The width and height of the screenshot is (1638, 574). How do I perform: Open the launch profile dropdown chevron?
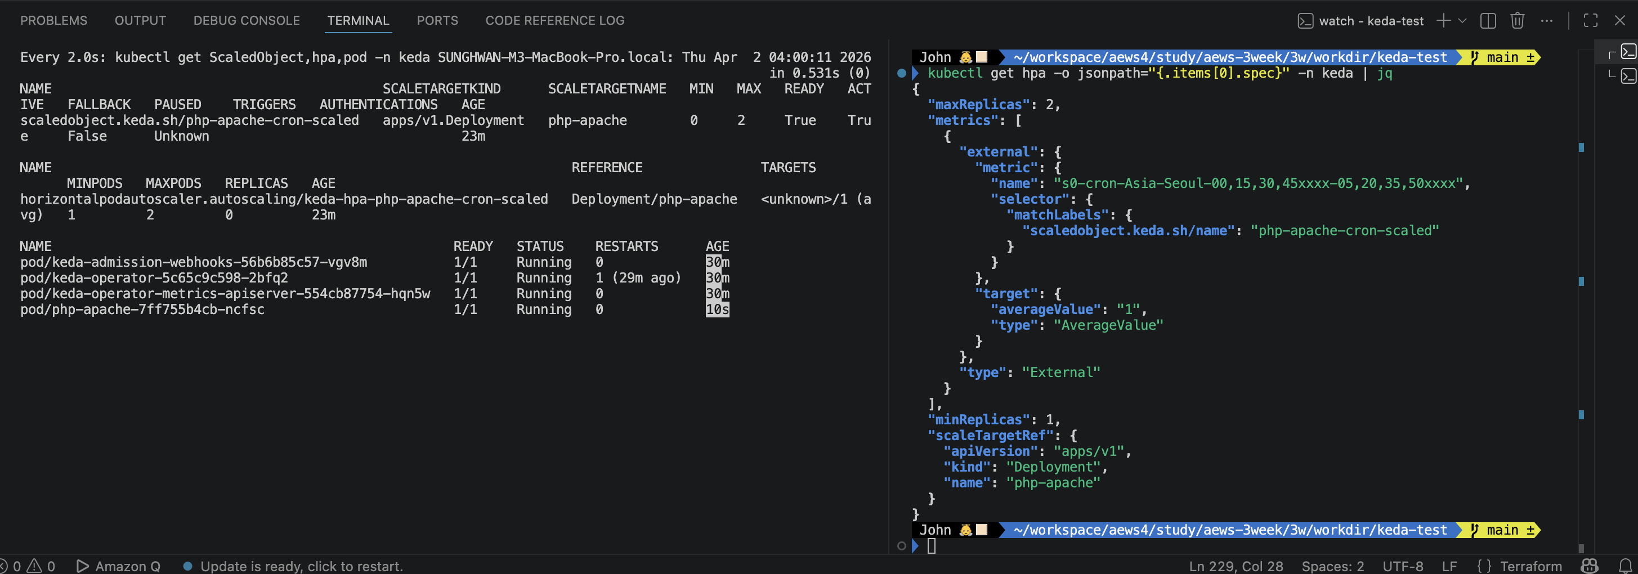[1462, 20]
